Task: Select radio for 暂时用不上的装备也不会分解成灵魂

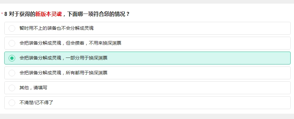Action: click(x=12, y=28)
